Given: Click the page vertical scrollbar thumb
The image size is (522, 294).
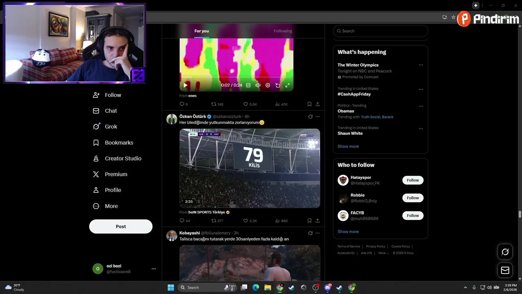Looking at the screenshot, I should 520,214.
